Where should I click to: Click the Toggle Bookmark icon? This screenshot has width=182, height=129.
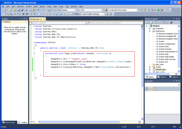point(39,14)
